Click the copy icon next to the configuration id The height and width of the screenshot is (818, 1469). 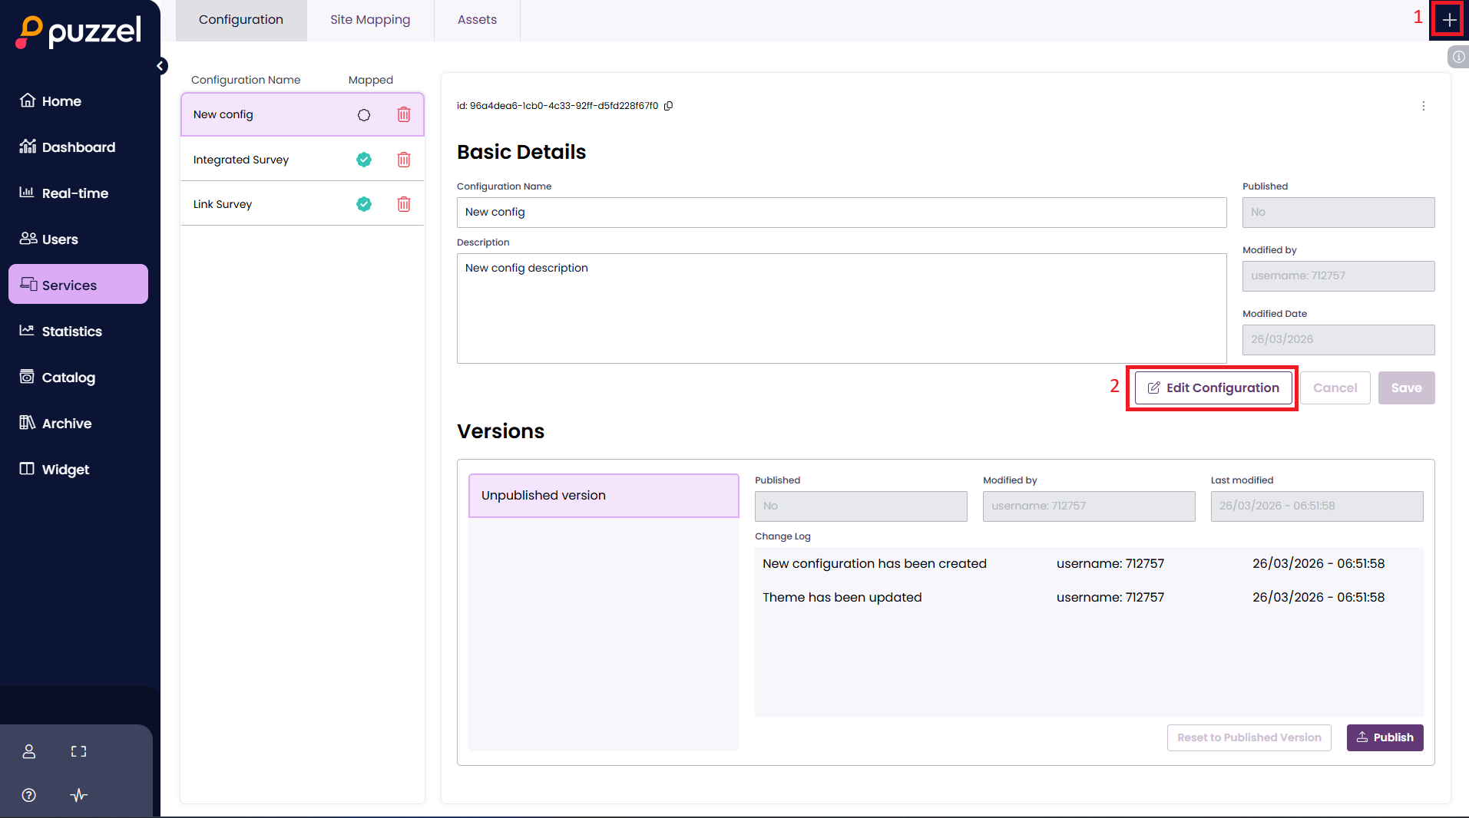tap(667, 106)
